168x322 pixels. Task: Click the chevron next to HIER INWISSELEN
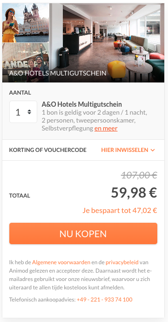(x=153, y=150)
